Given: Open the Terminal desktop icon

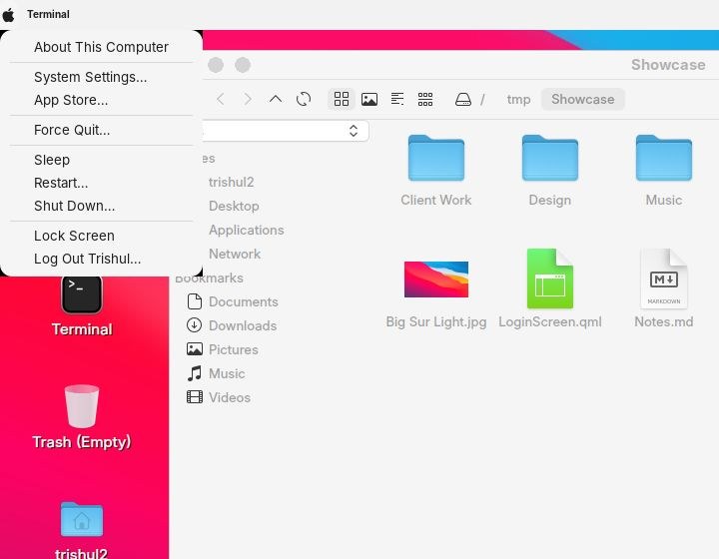Looking at the screenshot, I should point(82,294).
